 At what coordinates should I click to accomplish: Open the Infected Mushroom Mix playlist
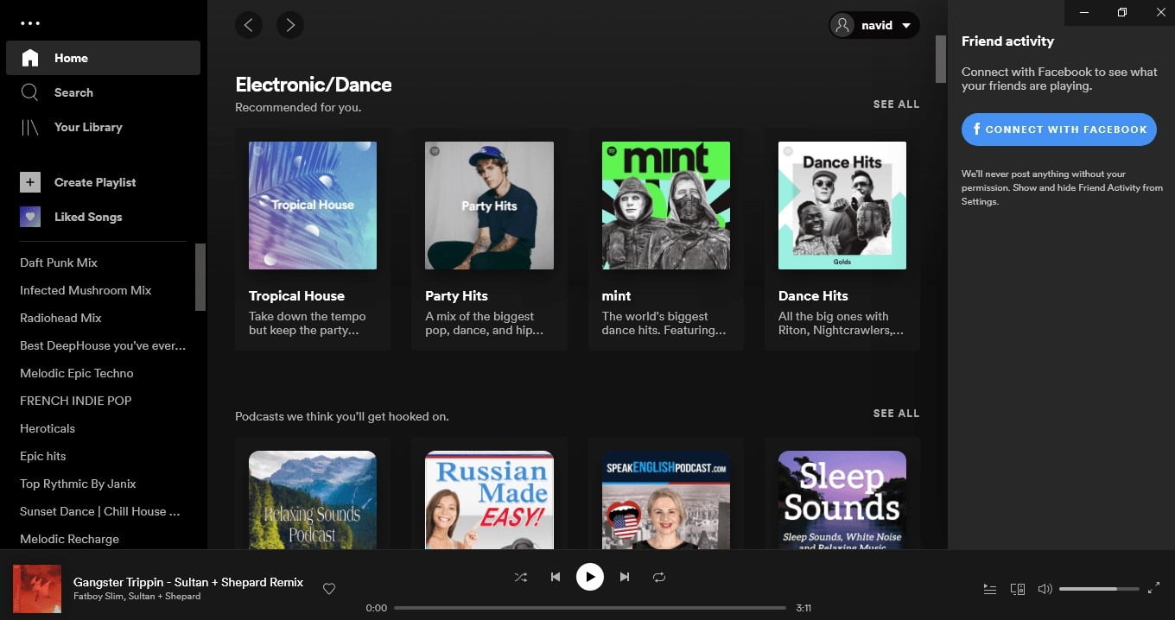coord(86,290)
